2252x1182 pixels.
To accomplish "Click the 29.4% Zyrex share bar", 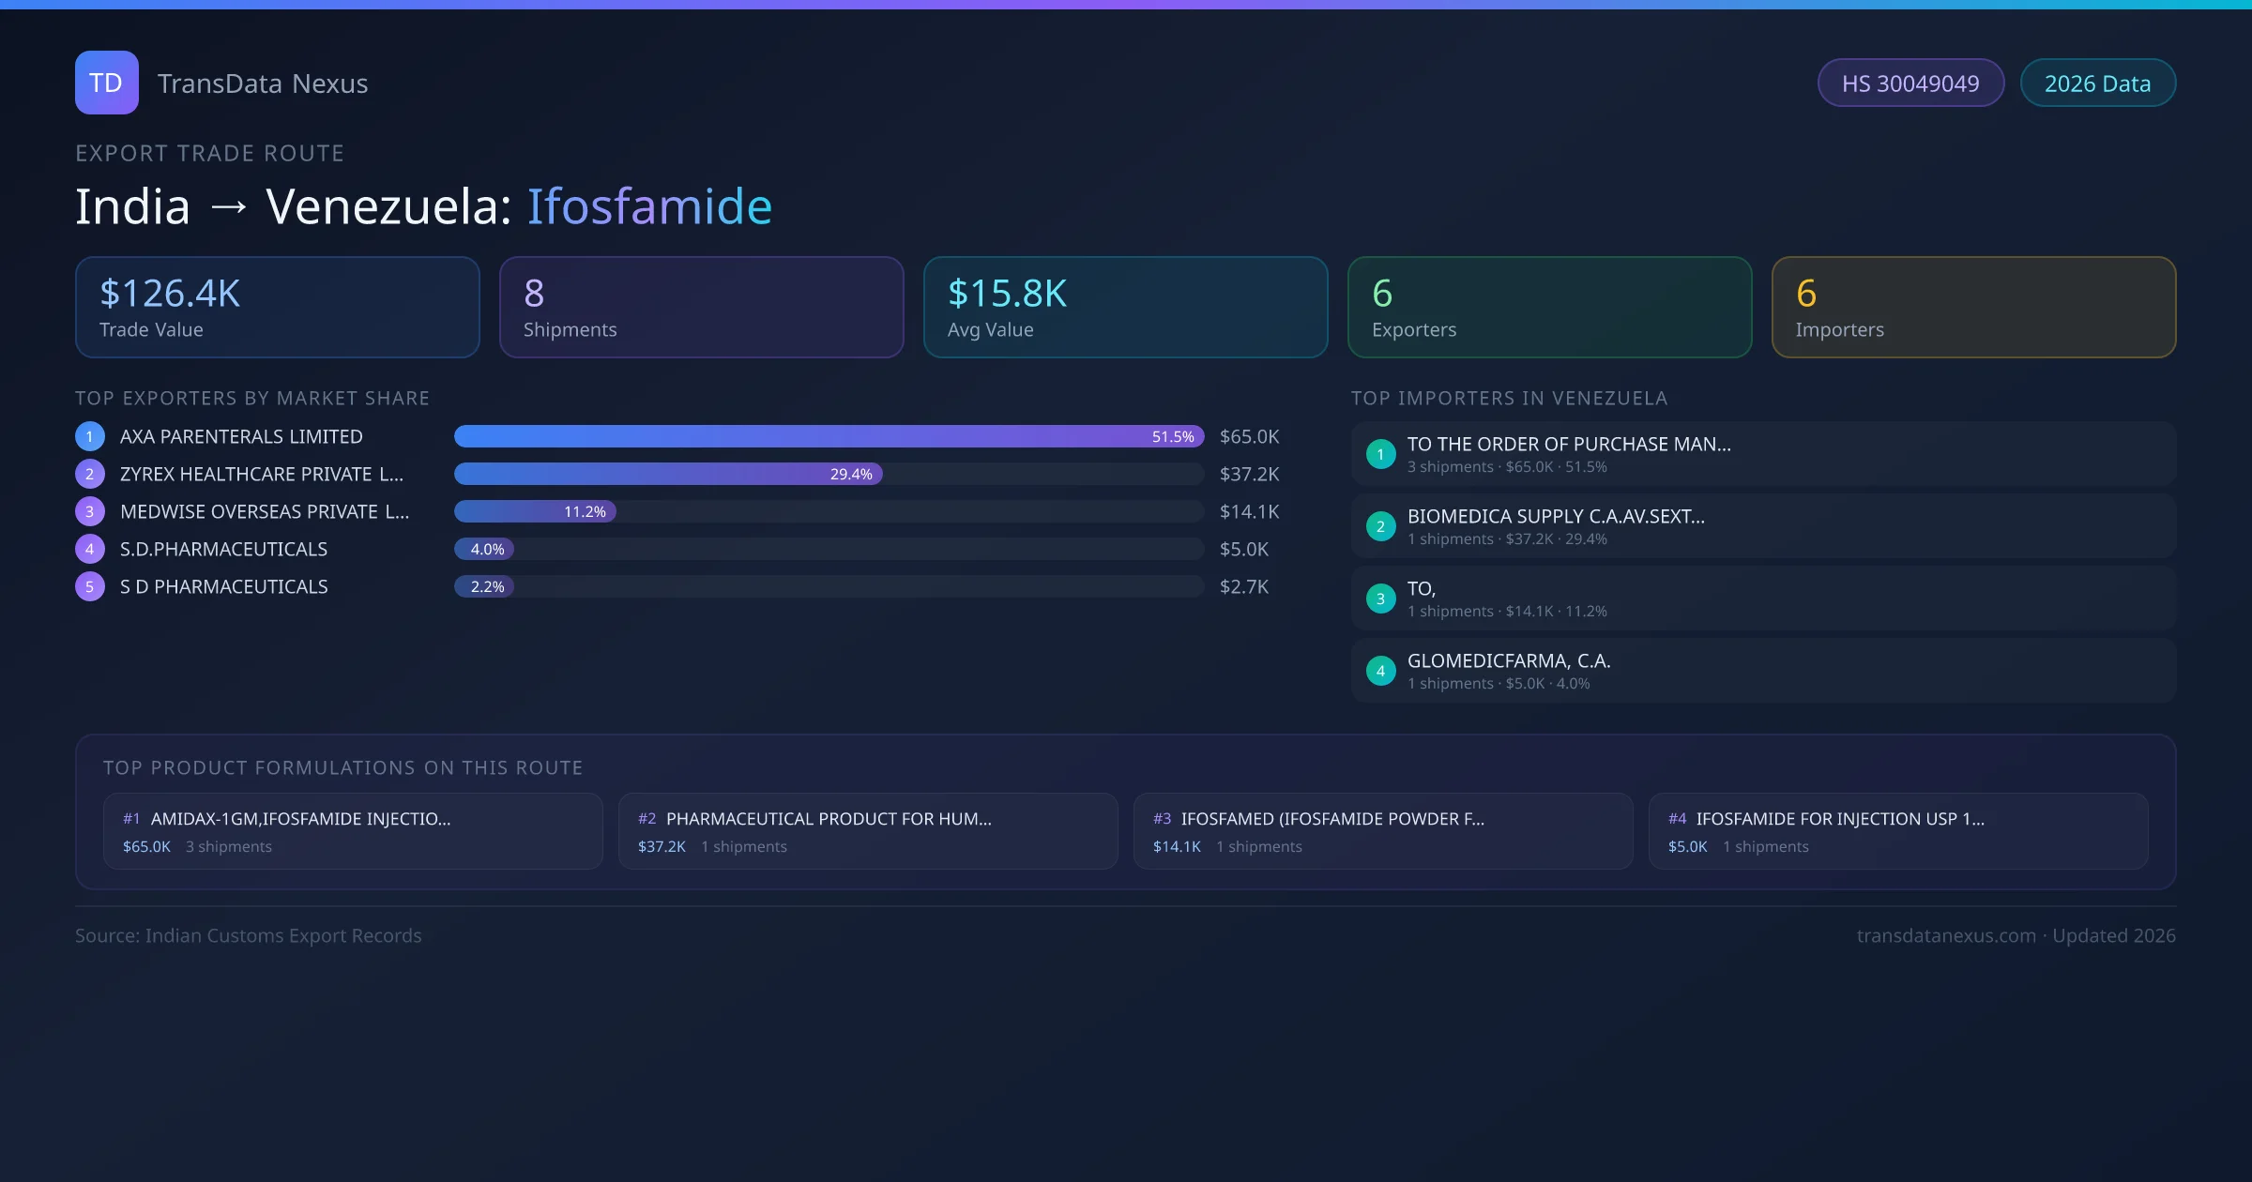I will (668, 474).
